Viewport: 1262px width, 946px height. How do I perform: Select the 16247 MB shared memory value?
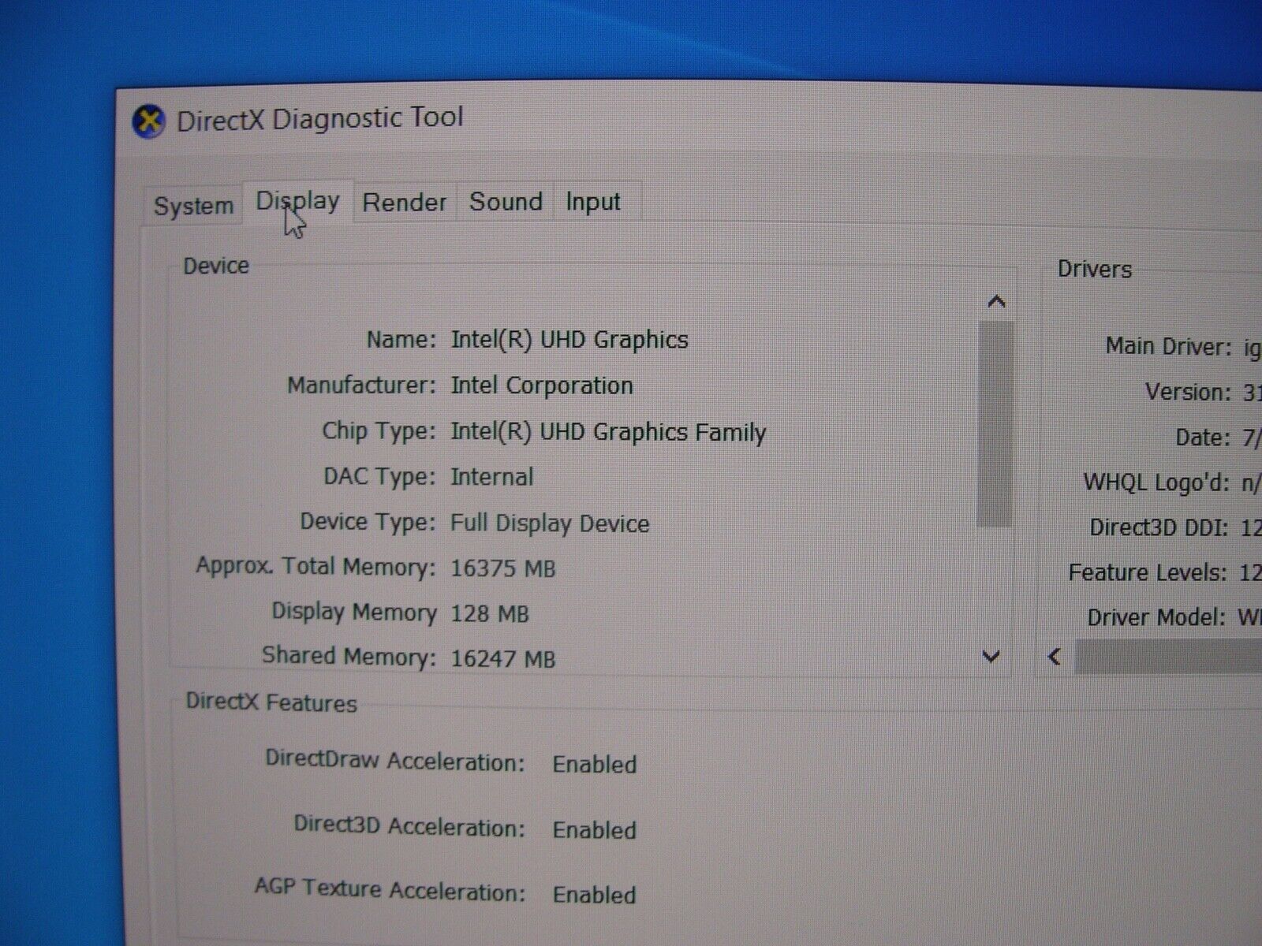pyautogui.click(x=503, y=658)
